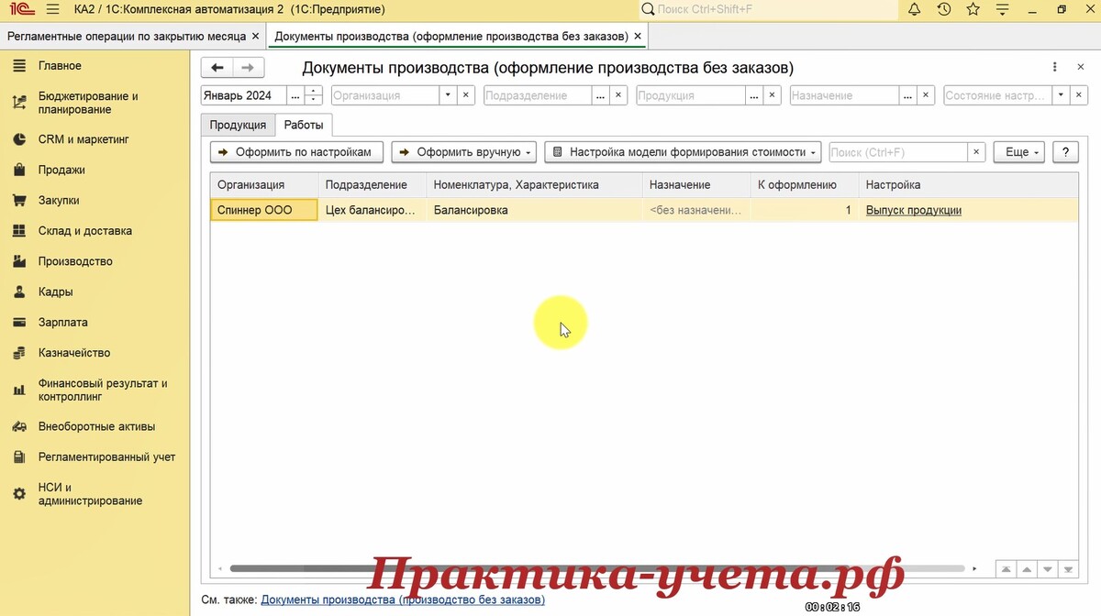Viewport: 1101px width, 616px height.
Task: Open the Склад и доставка icon
Action: click(19, 231)
